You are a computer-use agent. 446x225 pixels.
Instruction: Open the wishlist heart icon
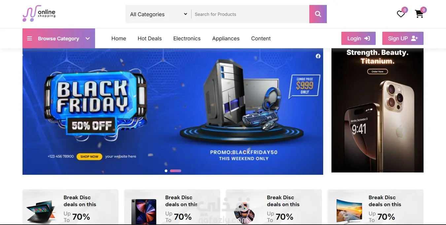(401, 14)
